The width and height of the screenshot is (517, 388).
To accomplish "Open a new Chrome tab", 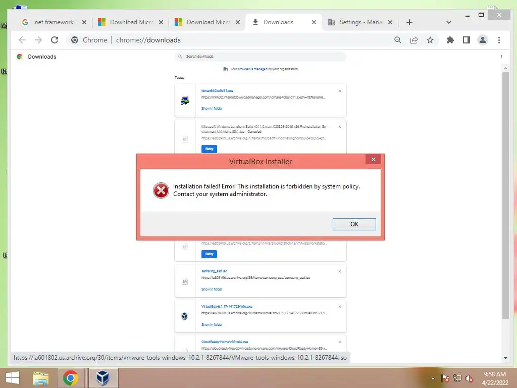I will (x=409, y=22).
